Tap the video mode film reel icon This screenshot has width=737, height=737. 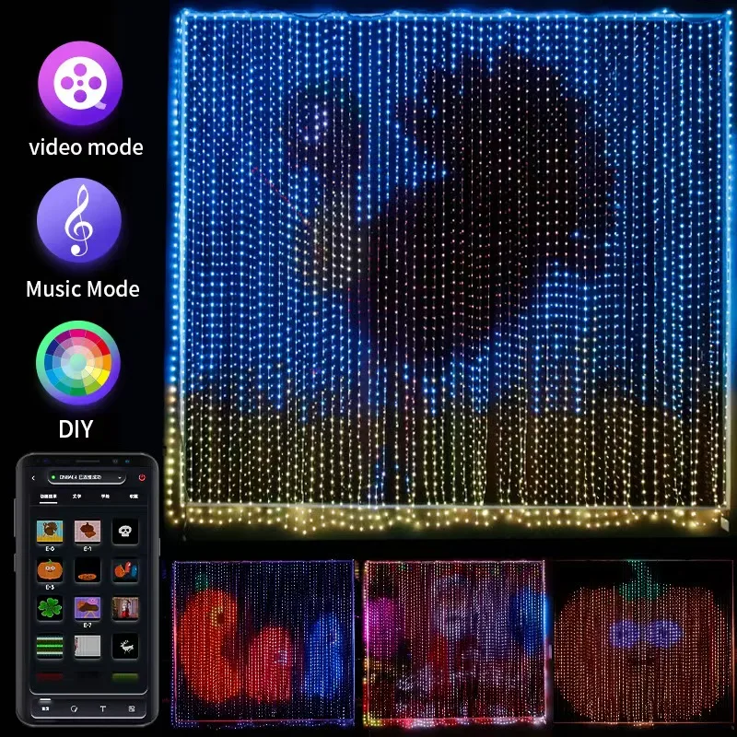pyautogui.click(x=80, y=83)
